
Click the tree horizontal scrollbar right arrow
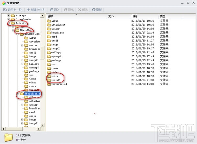[x=38, y=129]
